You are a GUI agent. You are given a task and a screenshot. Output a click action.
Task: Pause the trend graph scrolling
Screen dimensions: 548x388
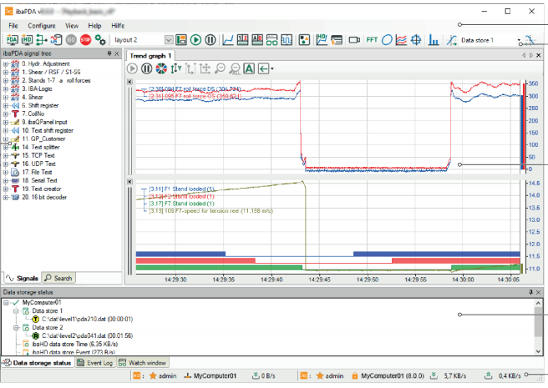[x=148, y=68]
